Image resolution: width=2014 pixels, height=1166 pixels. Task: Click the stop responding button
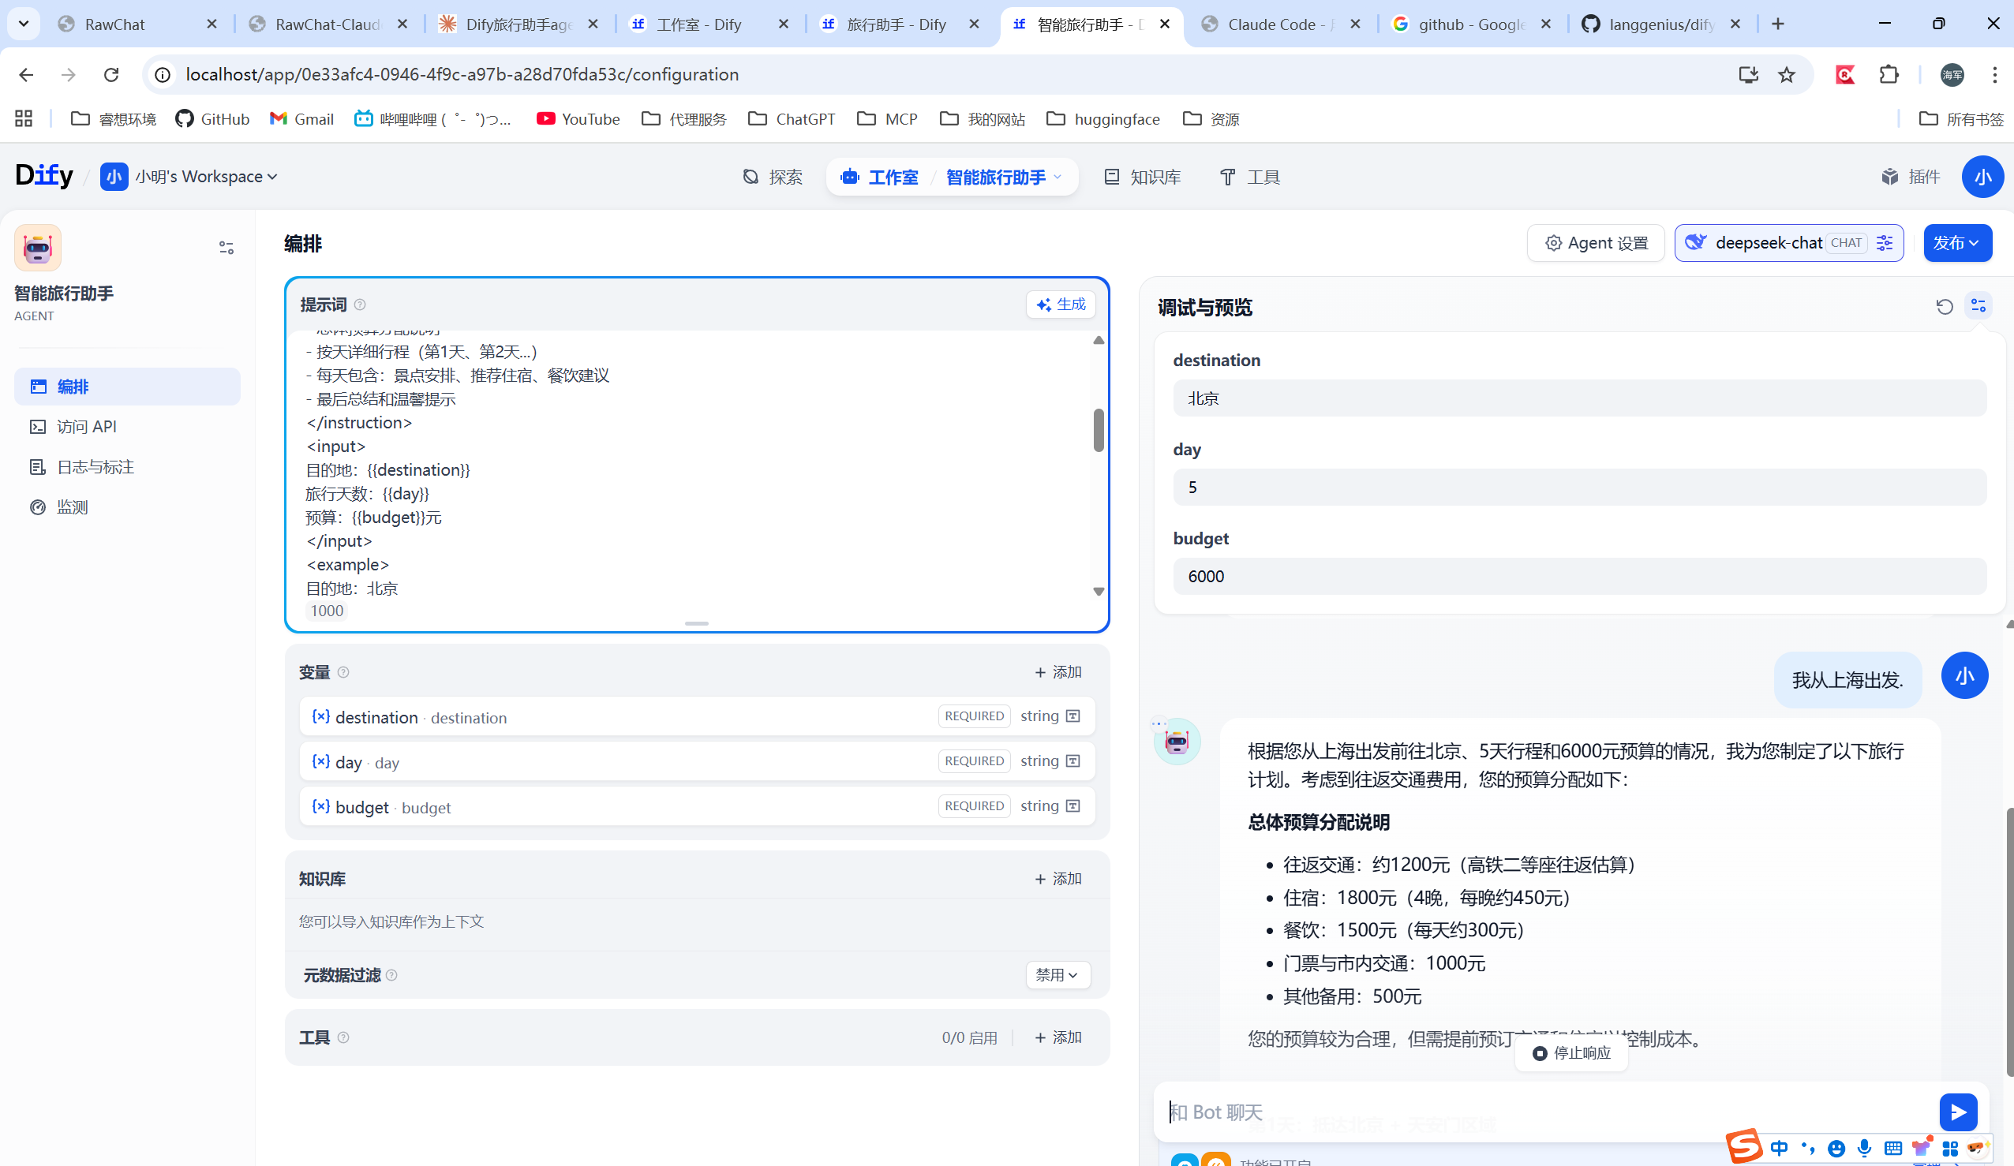(1571, 1053)
